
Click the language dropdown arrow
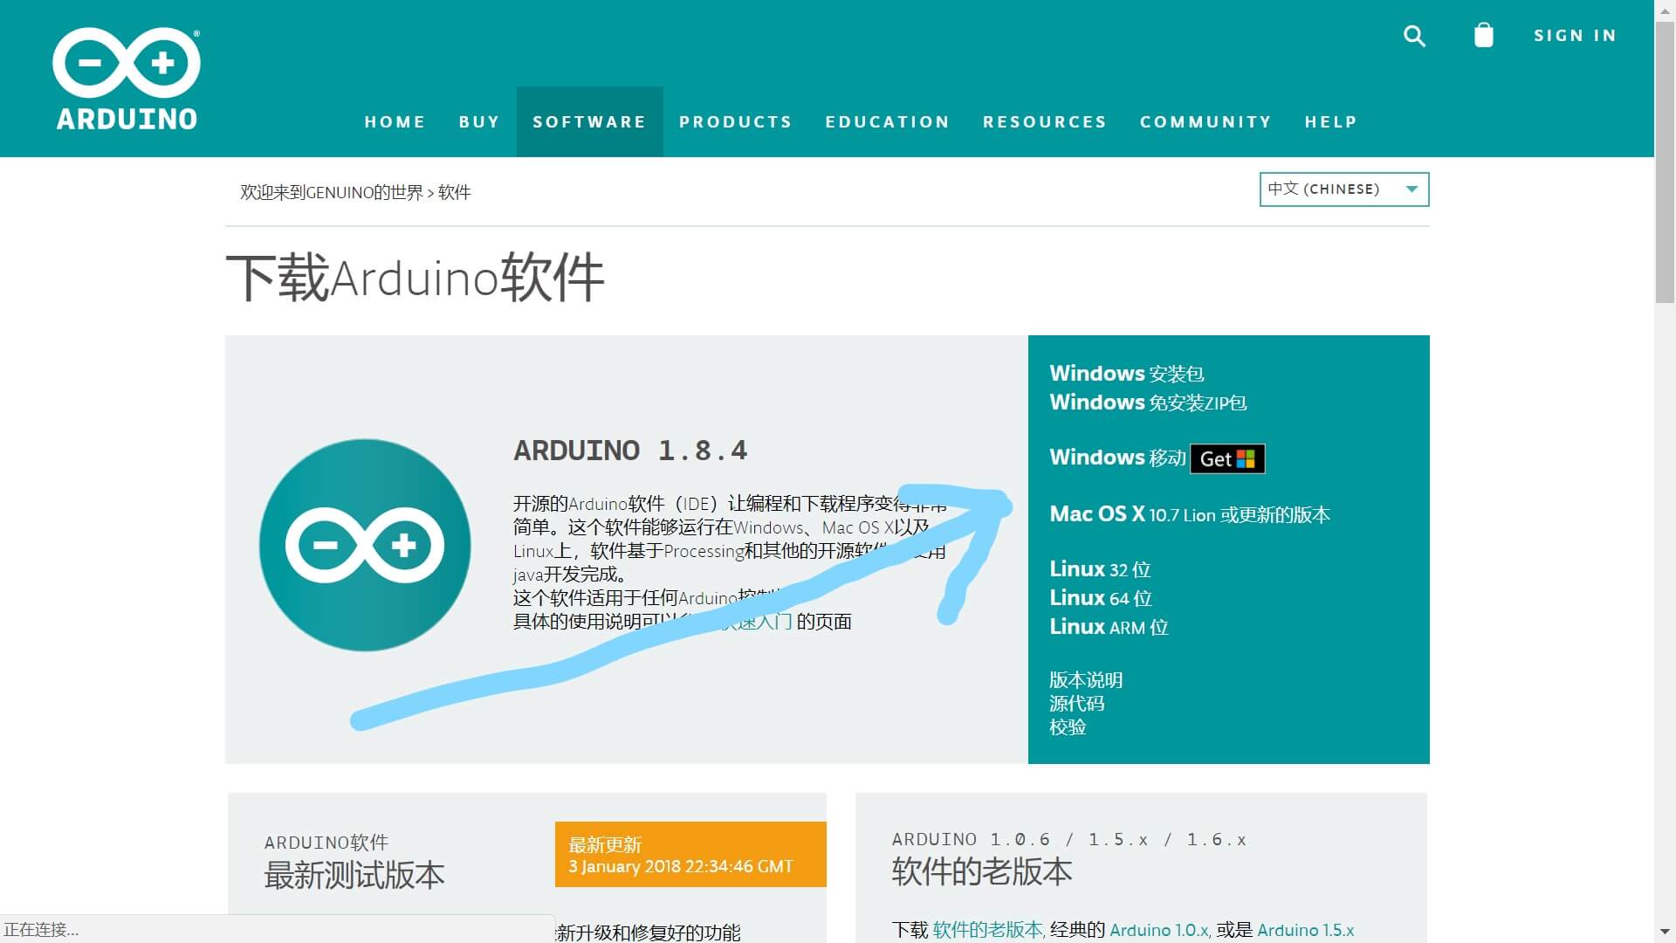(x=1412, y=189)
